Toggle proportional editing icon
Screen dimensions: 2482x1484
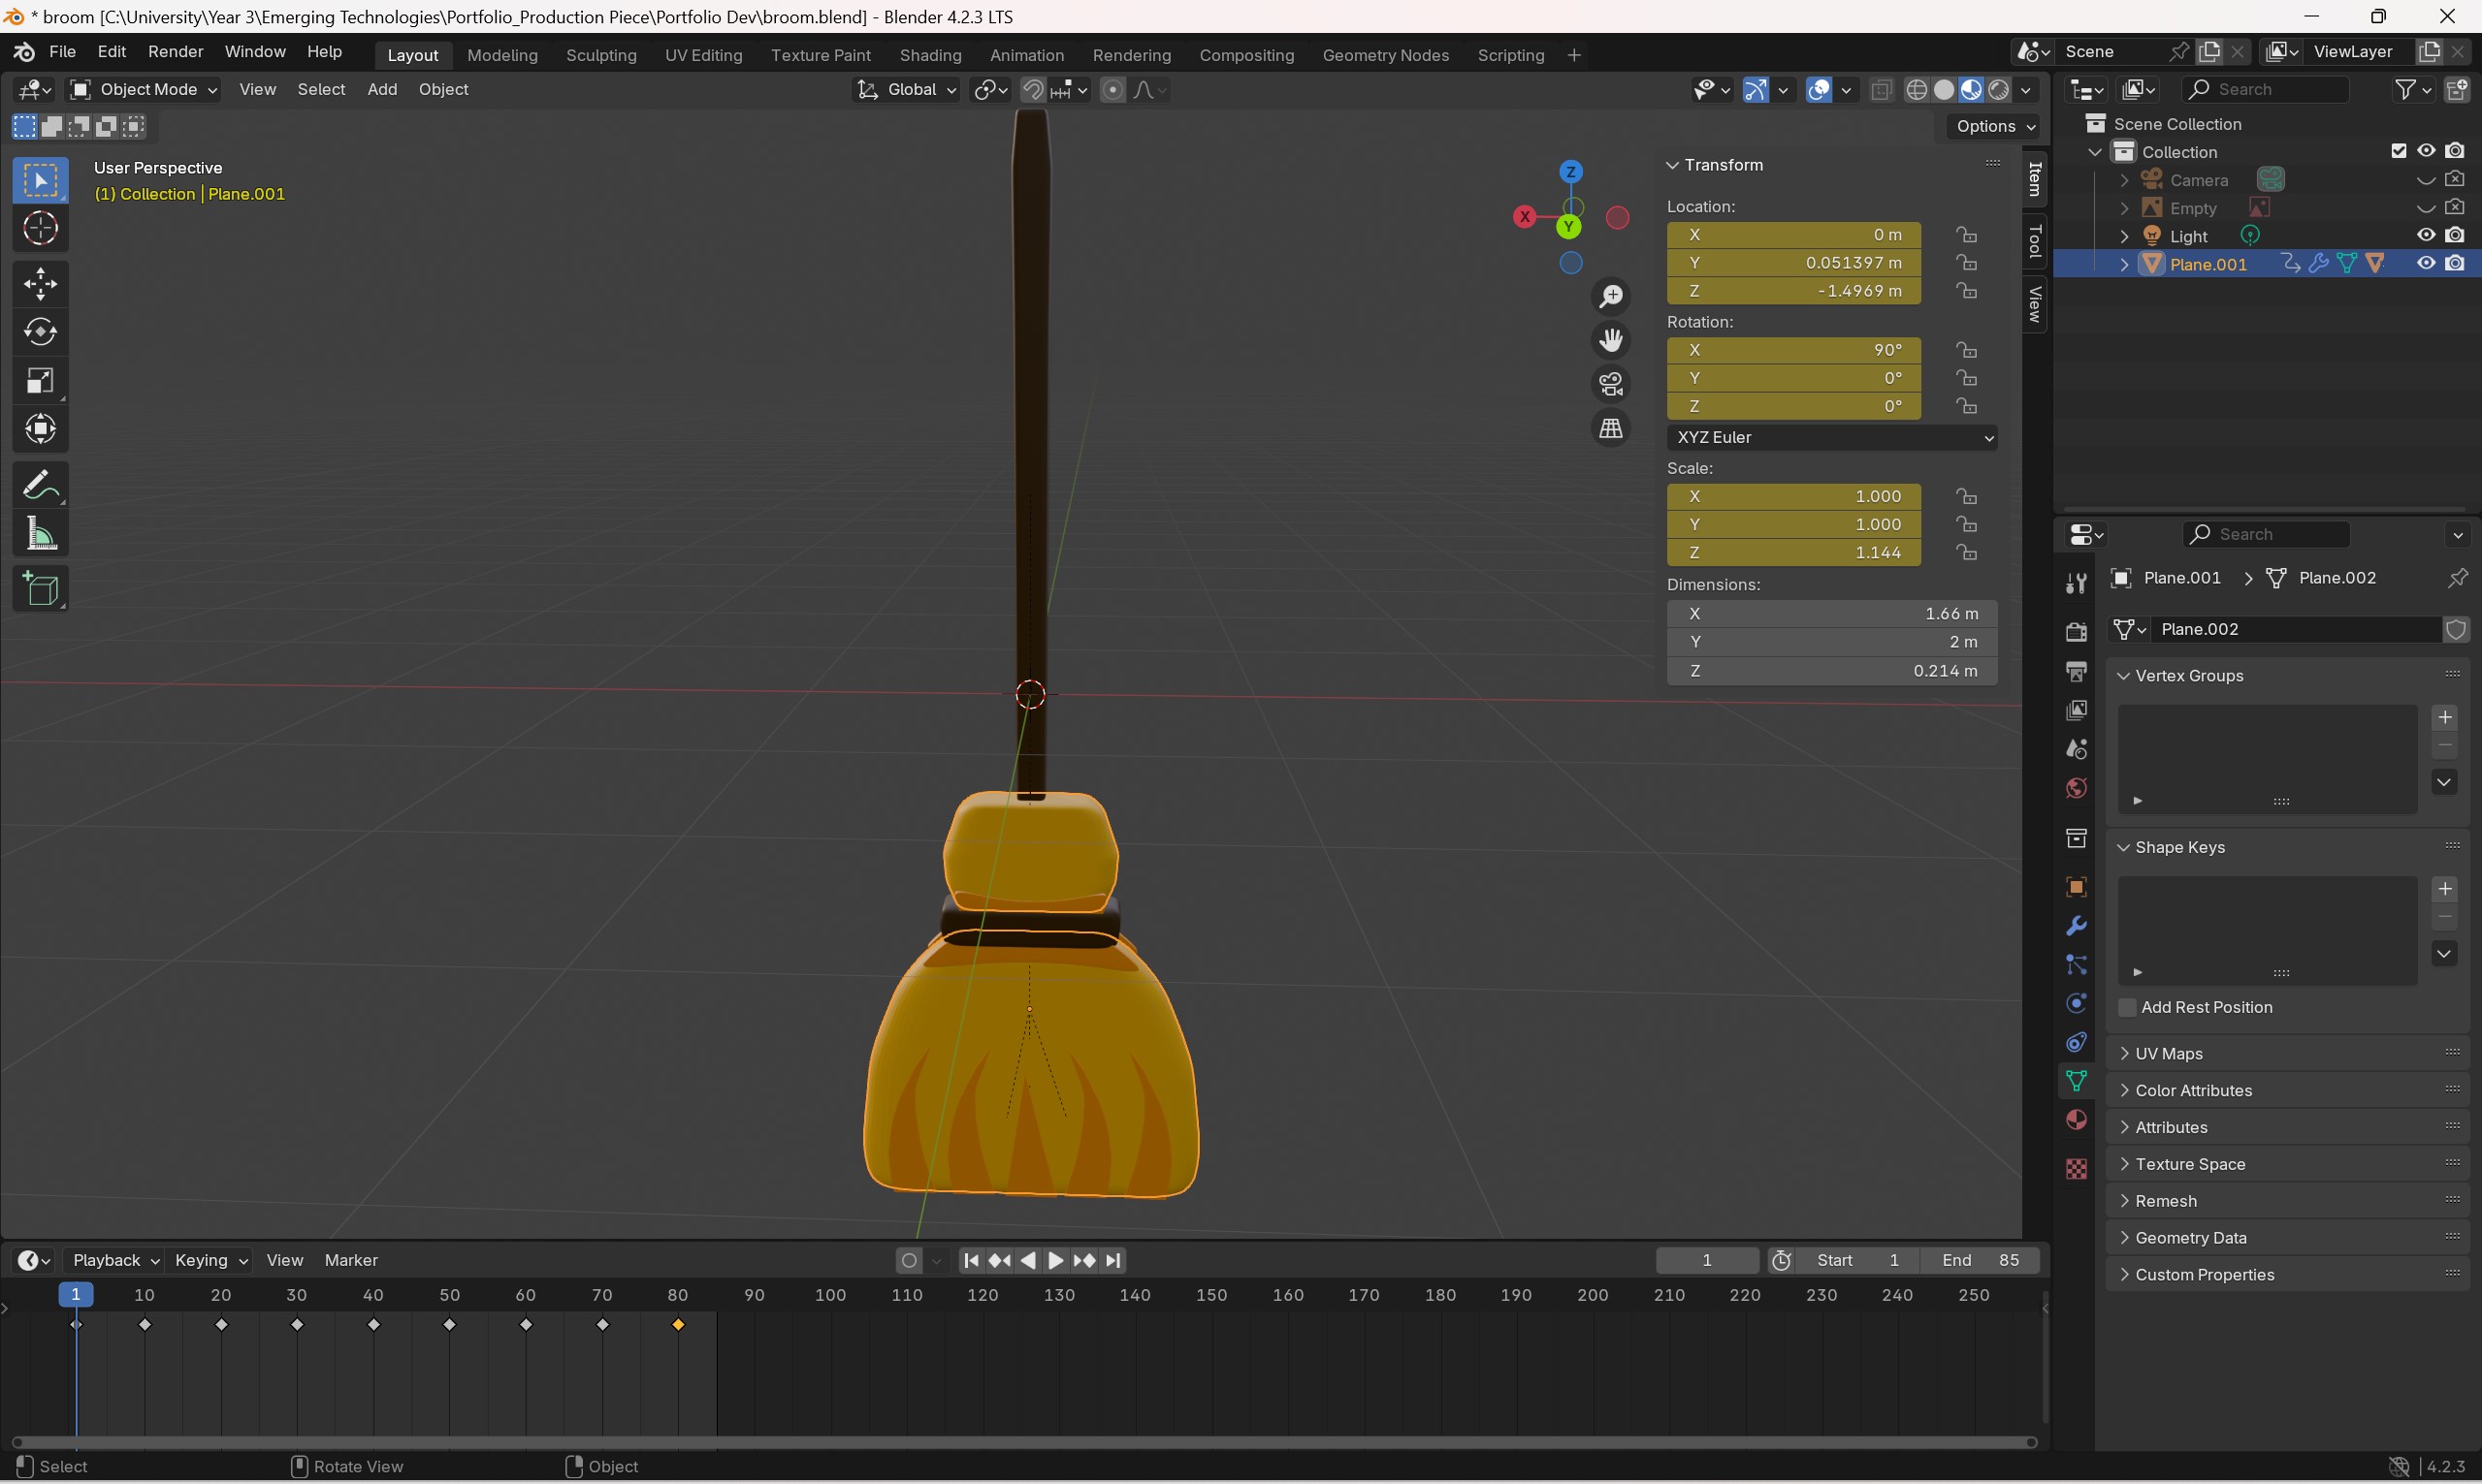pyautogui.click(x=1112, y=90)
